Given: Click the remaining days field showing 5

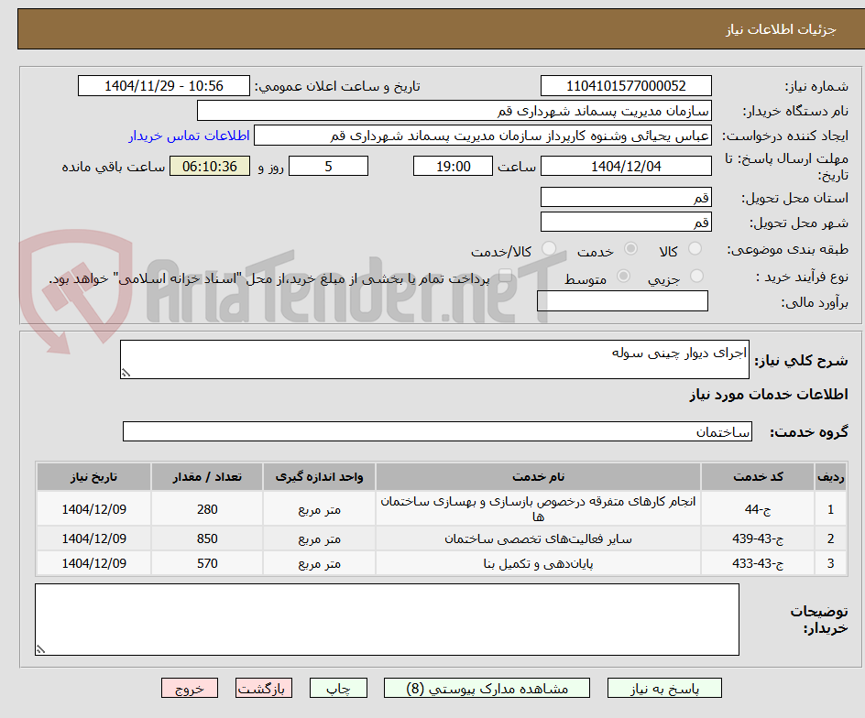Looking at the screenshot, I should point(328,166).
